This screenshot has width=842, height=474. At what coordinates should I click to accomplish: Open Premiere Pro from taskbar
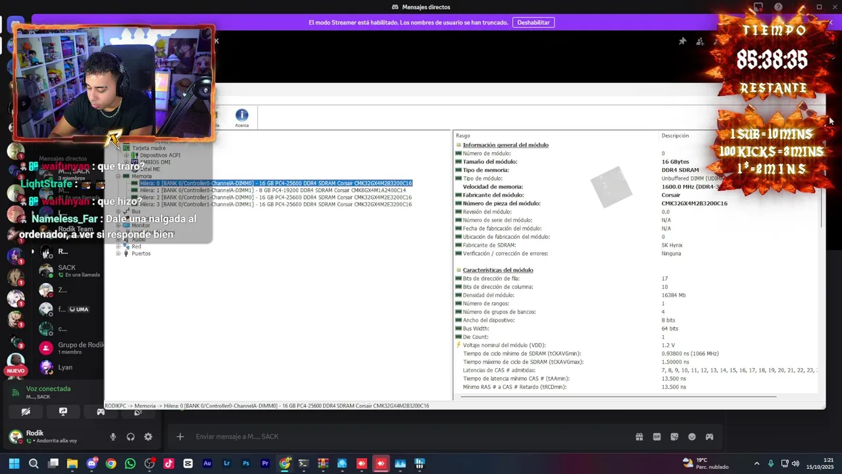click(265, 463)
